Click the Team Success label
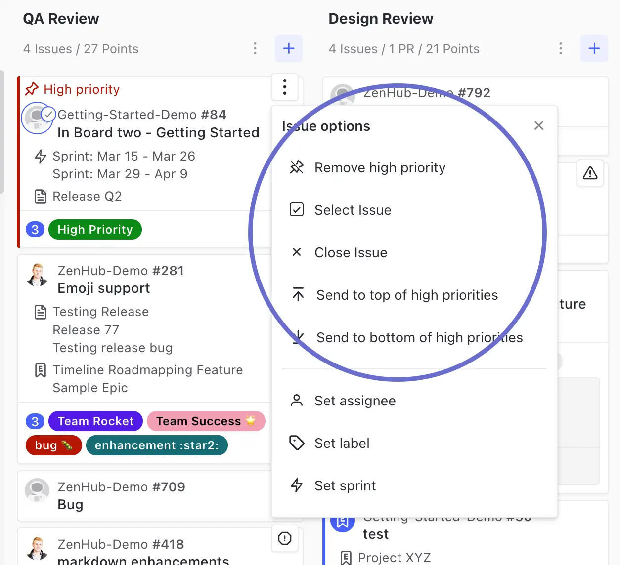Viewport: 620px width, 565px height. coord(206,421)
